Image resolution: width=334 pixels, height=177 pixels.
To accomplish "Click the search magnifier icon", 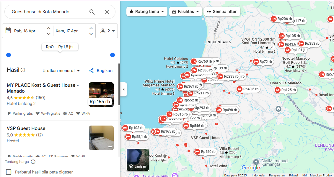I will click(92, 12).
